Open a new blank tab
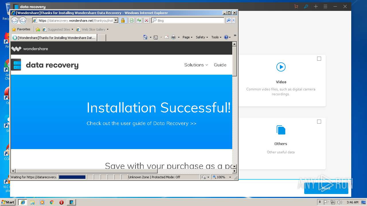Screen dimensions: 367x206 (x=101, y=38)
